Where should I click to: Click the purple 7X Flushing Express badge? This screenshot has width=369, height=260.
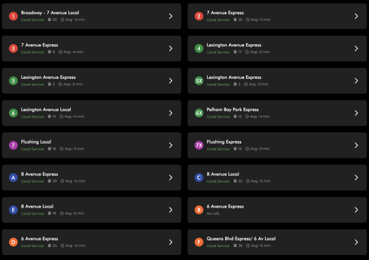[199, 145]
